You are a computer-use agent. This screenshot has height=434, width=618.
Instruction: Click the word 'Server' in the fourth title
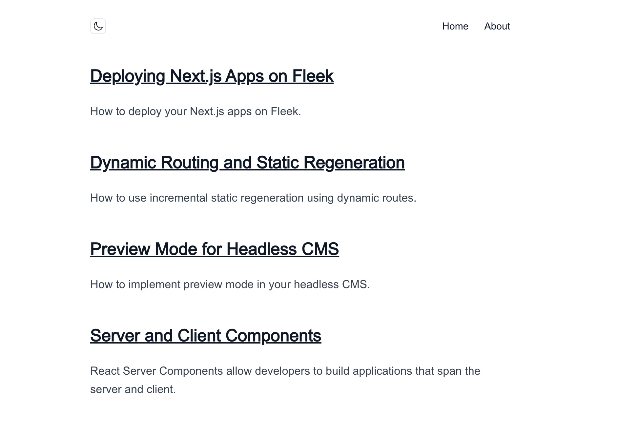click(115, 336)
